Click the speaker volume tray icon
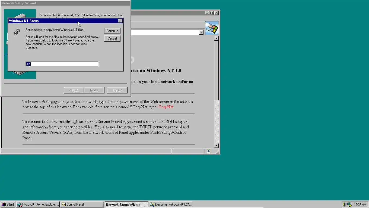The width and height of the screenshot is (369, 208). click(344, 204)
